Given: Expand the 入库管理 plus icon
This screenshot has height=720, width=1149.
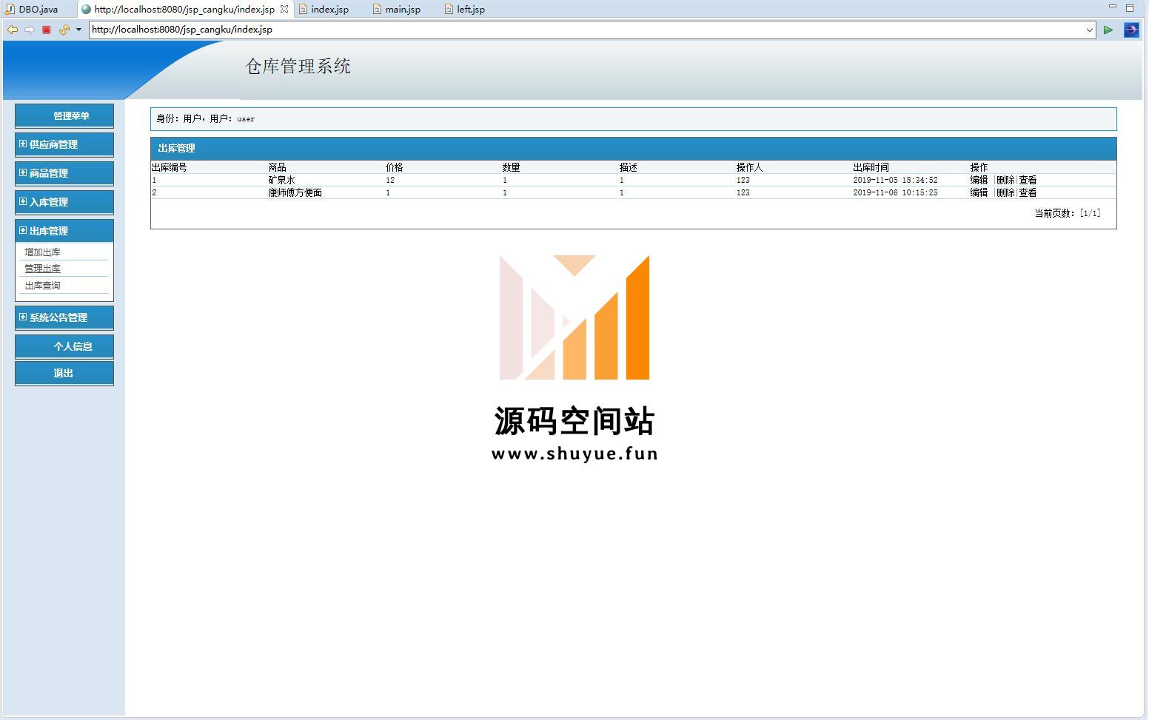Looking at the screenshot, I should click(23, 201).
